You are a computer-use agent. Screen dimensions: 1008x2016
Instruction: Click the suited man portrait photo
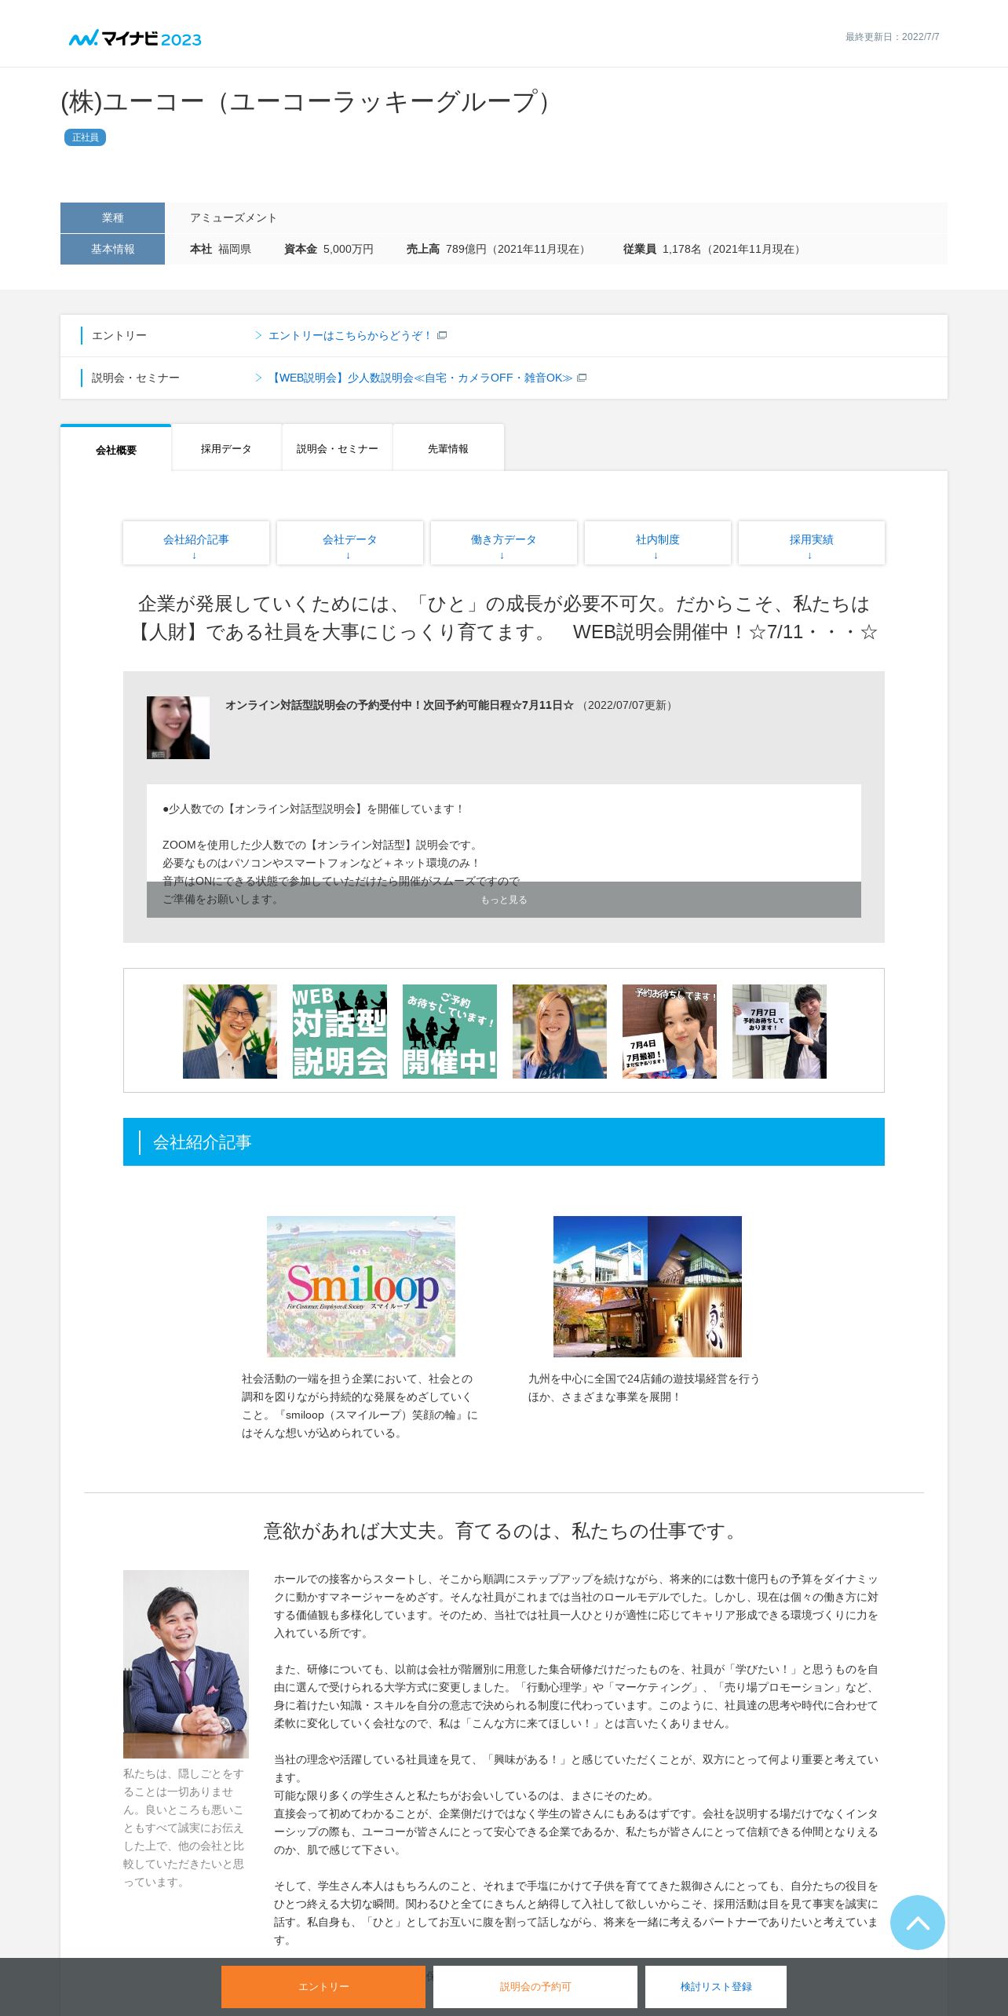tap(186, 1664)
